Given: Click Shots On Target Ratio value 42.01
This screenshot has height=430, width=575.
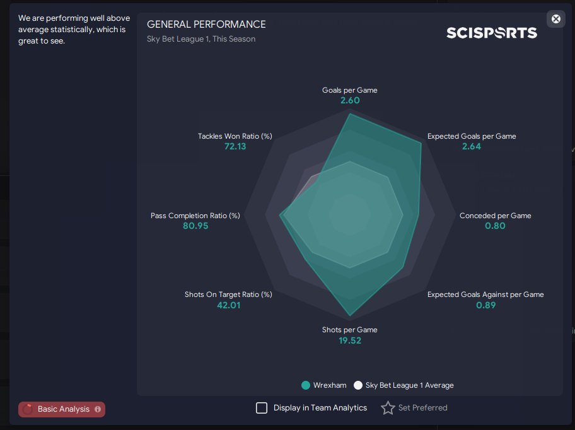Looking at the screenshot, I should point(228,305).
